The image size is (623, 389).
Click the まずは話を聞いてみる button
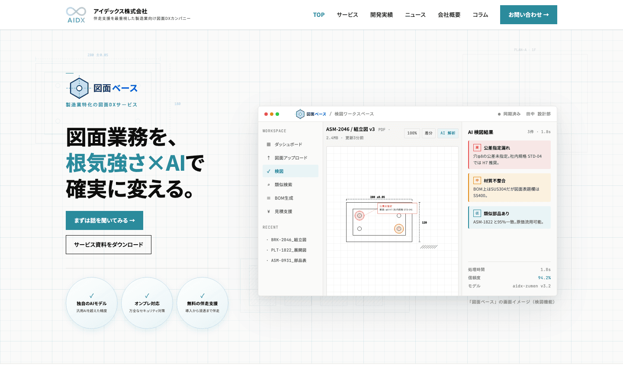pyautogui.click(x=104, y=220)
